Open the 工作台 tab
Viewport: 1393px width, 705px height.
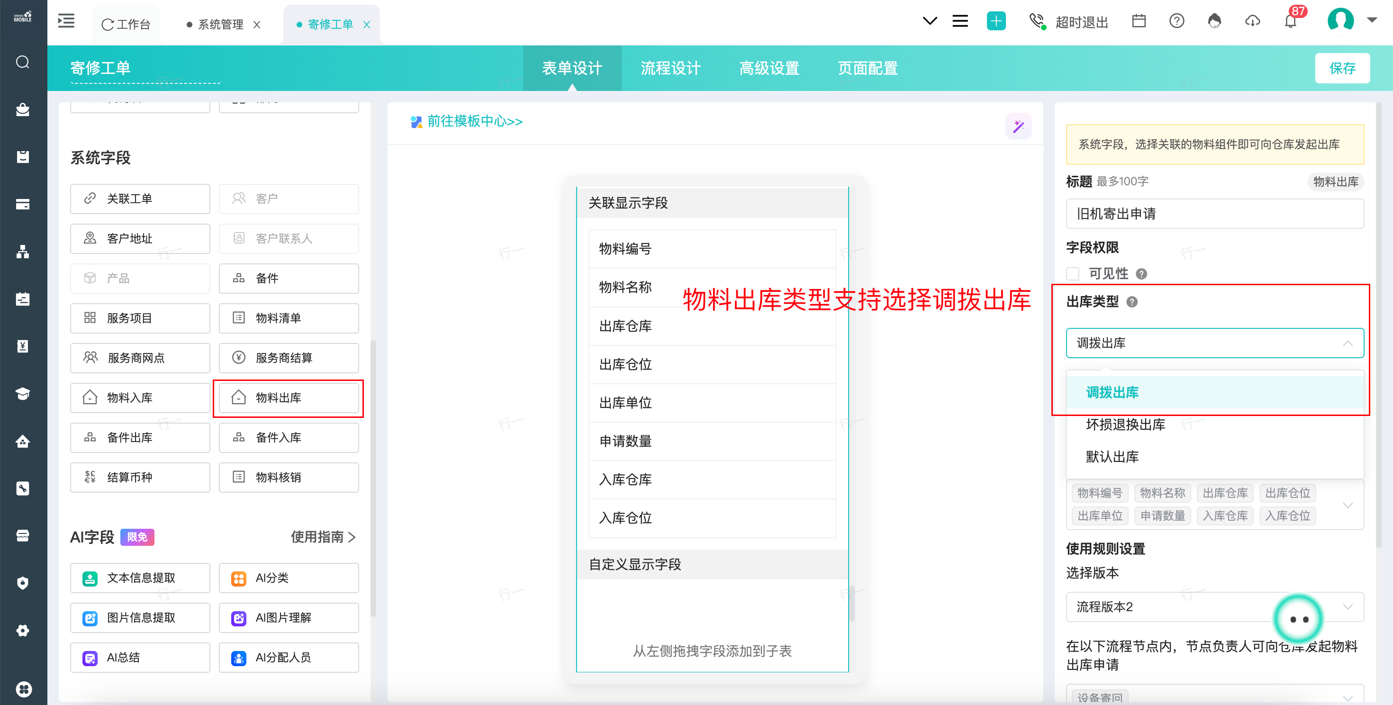click(x=126, y=24)
